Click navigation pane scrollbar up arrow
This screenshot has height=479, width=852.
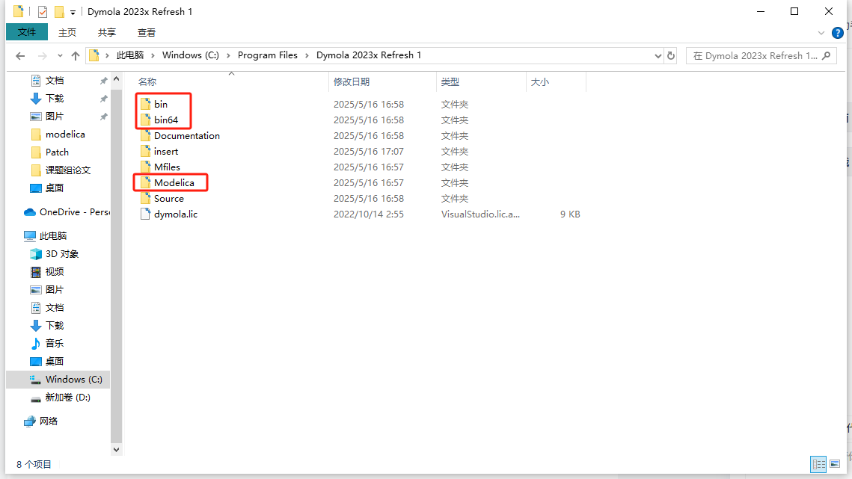coord(116,79)
